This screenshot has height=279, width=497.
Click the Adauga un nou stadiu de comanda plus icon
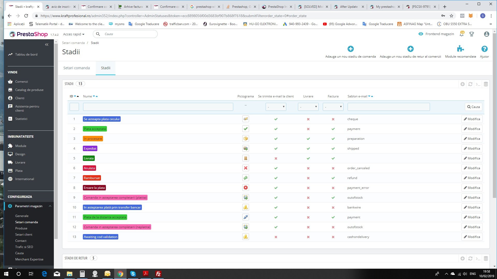[x=350, y=49]
